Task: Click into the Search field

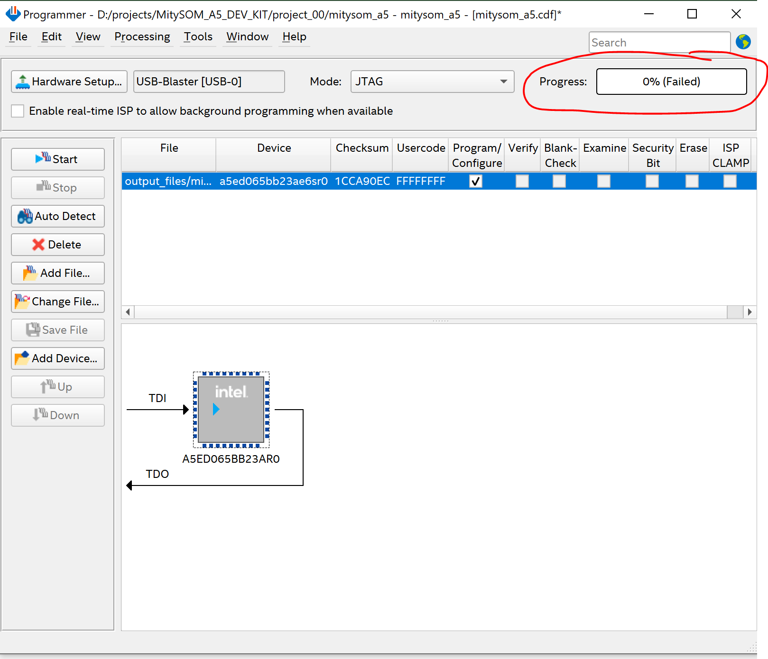Action: (659, 43)
